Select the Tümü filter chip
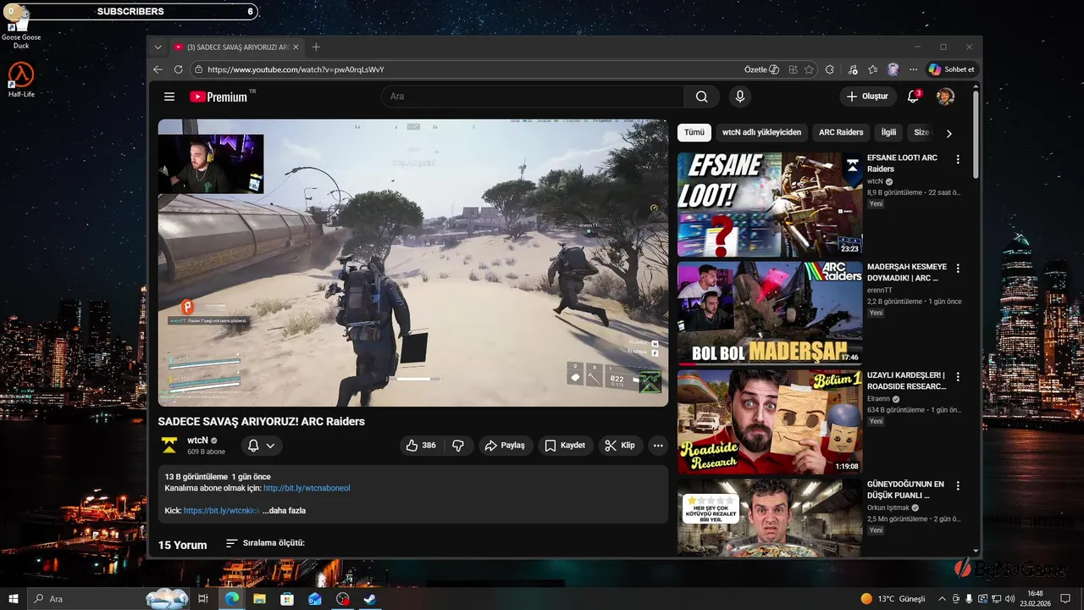Screen dimensions: 1084x610 (x=694, y=132)
